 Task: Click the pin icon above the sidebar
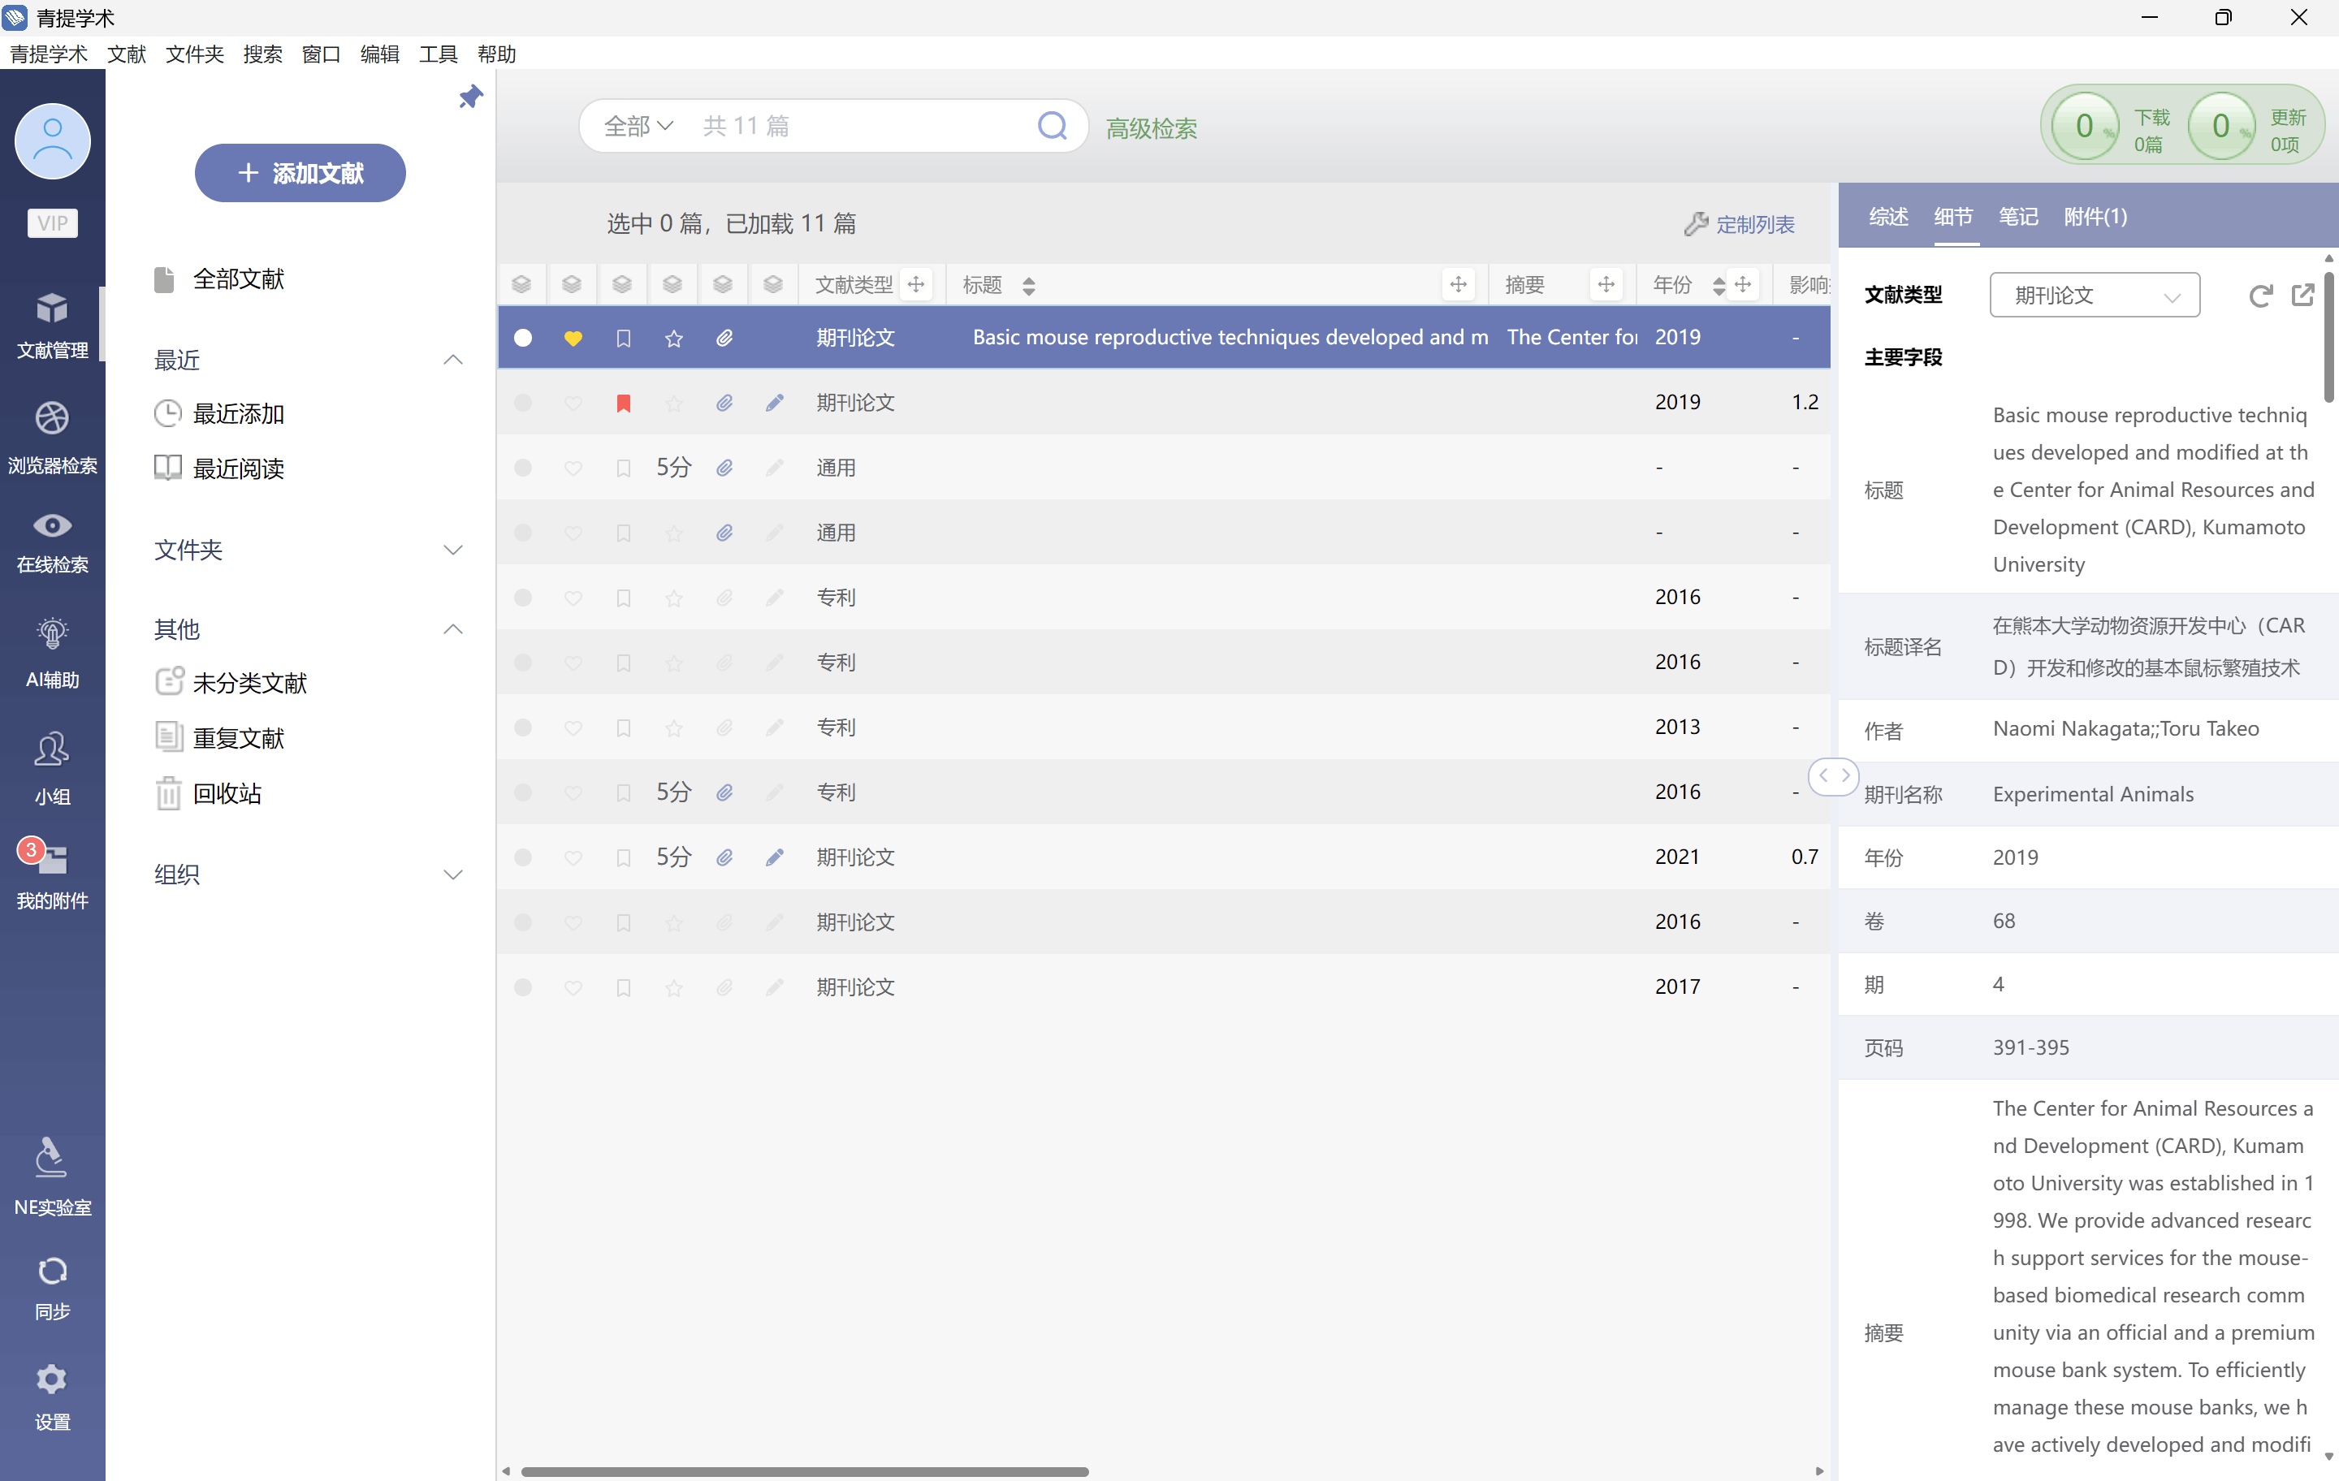pyautogui.click(x=471, y=96)
